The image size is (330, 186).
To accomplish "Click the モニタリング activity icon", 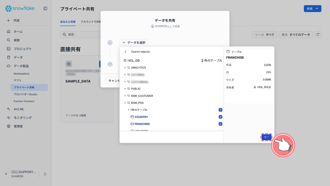I will (9, 118).
